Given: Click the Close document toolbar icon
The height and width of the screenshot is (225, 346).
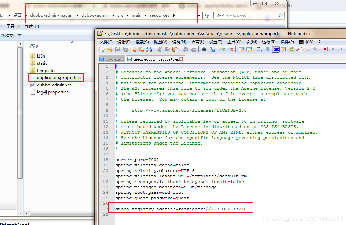Looking at the screenshot, I should coord(133,49).
